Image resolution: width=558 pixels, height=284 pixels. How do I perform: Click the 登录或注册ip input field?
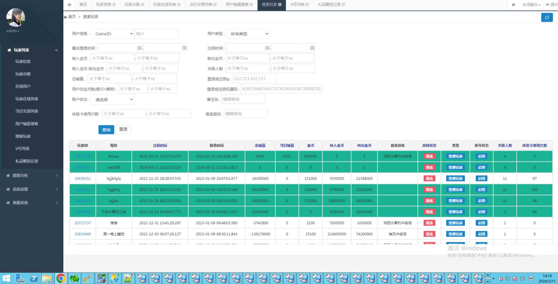(x=254, y=79)
